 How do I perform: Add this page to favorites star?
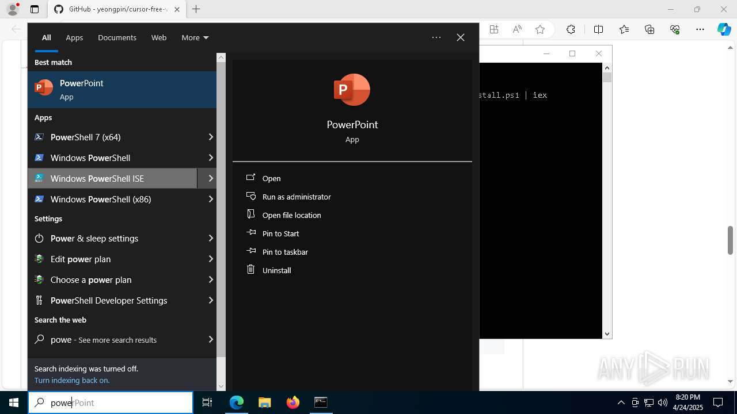(540, 29)
